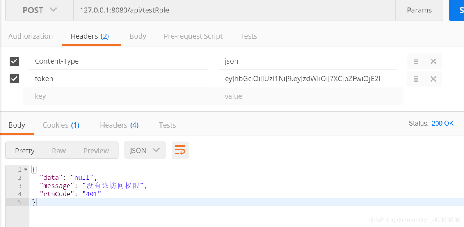Screen dimensions: 464x227
Task: Open the request Tests tab
Action: coord(249,36)
